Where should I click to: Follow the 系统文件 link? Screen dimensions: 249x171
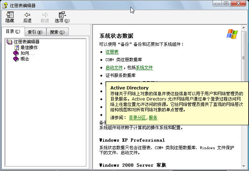point(144,68)
